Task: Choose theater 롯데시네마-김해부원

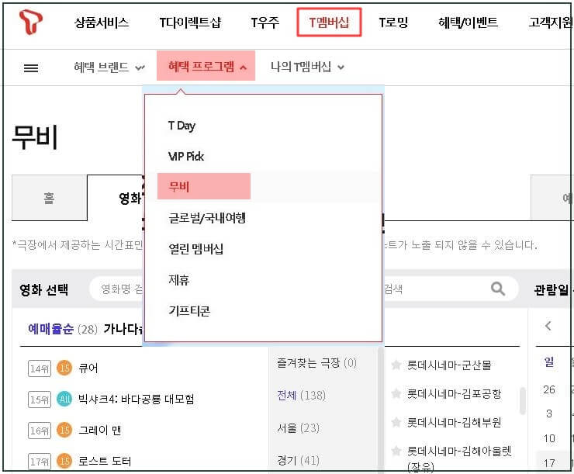Action: [455, 422]
